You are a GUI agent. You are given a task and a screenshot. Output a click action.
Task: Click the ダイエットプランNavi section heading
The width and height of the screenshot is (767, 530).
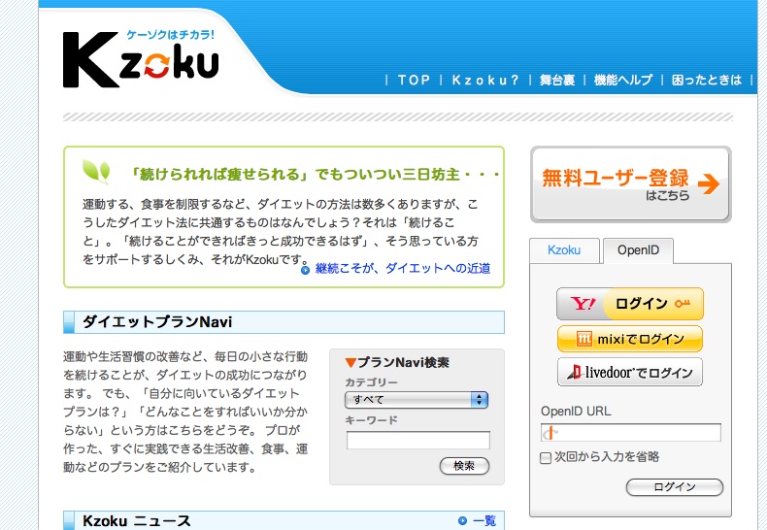156,322
